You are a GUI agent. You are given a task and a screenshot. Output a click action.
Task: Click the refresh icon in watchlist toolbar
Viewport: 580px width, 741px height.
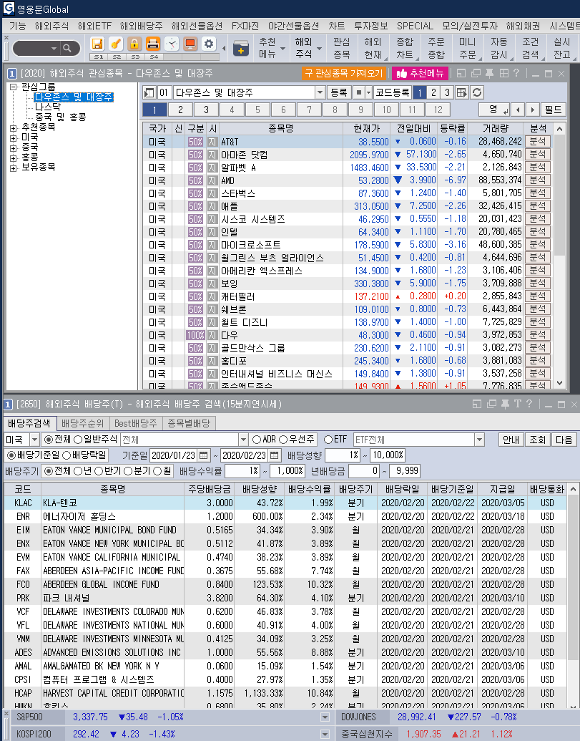[477, 92]
